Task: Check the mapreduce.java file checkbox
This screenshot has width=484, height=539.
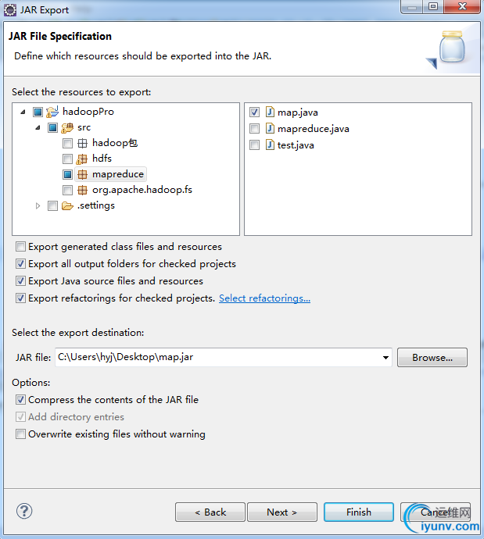Action: click(x=255, y=129)
